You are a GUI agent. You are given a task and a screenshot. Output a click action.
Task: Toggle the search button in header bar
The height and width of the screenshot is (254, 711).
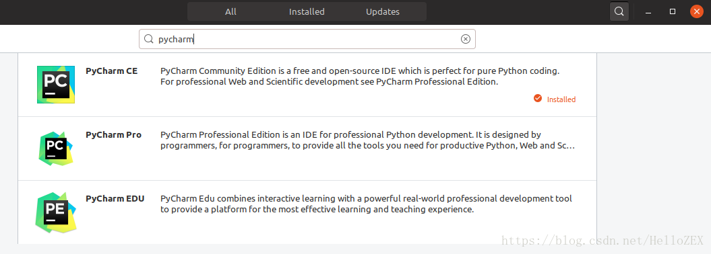(x=619, y=11)
